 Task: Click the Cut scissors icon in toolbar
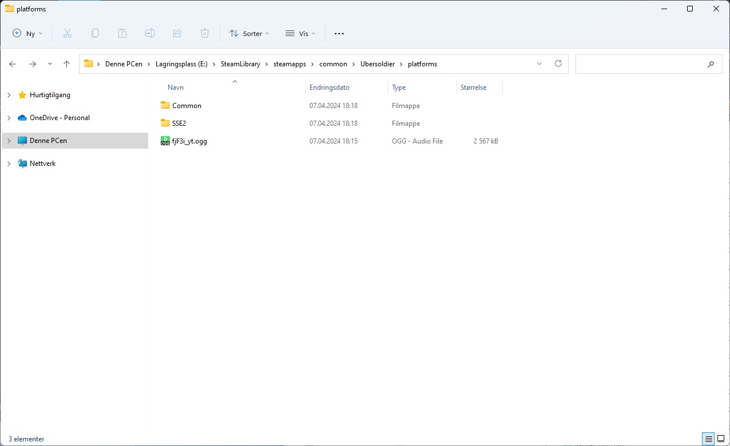pyautogui.click(x=68, y=34)
